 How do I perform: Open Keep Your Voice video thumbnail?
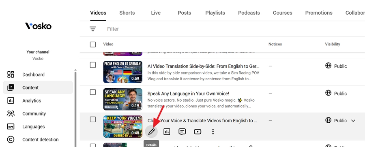[x=122, y=126]
